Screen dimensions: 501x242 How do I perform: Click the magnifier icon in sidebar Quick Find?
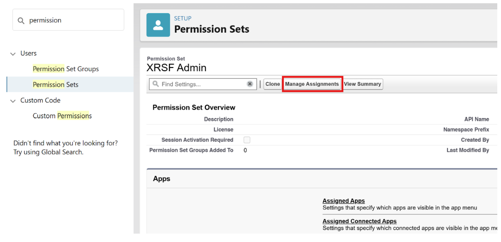(x=21, y=20)
